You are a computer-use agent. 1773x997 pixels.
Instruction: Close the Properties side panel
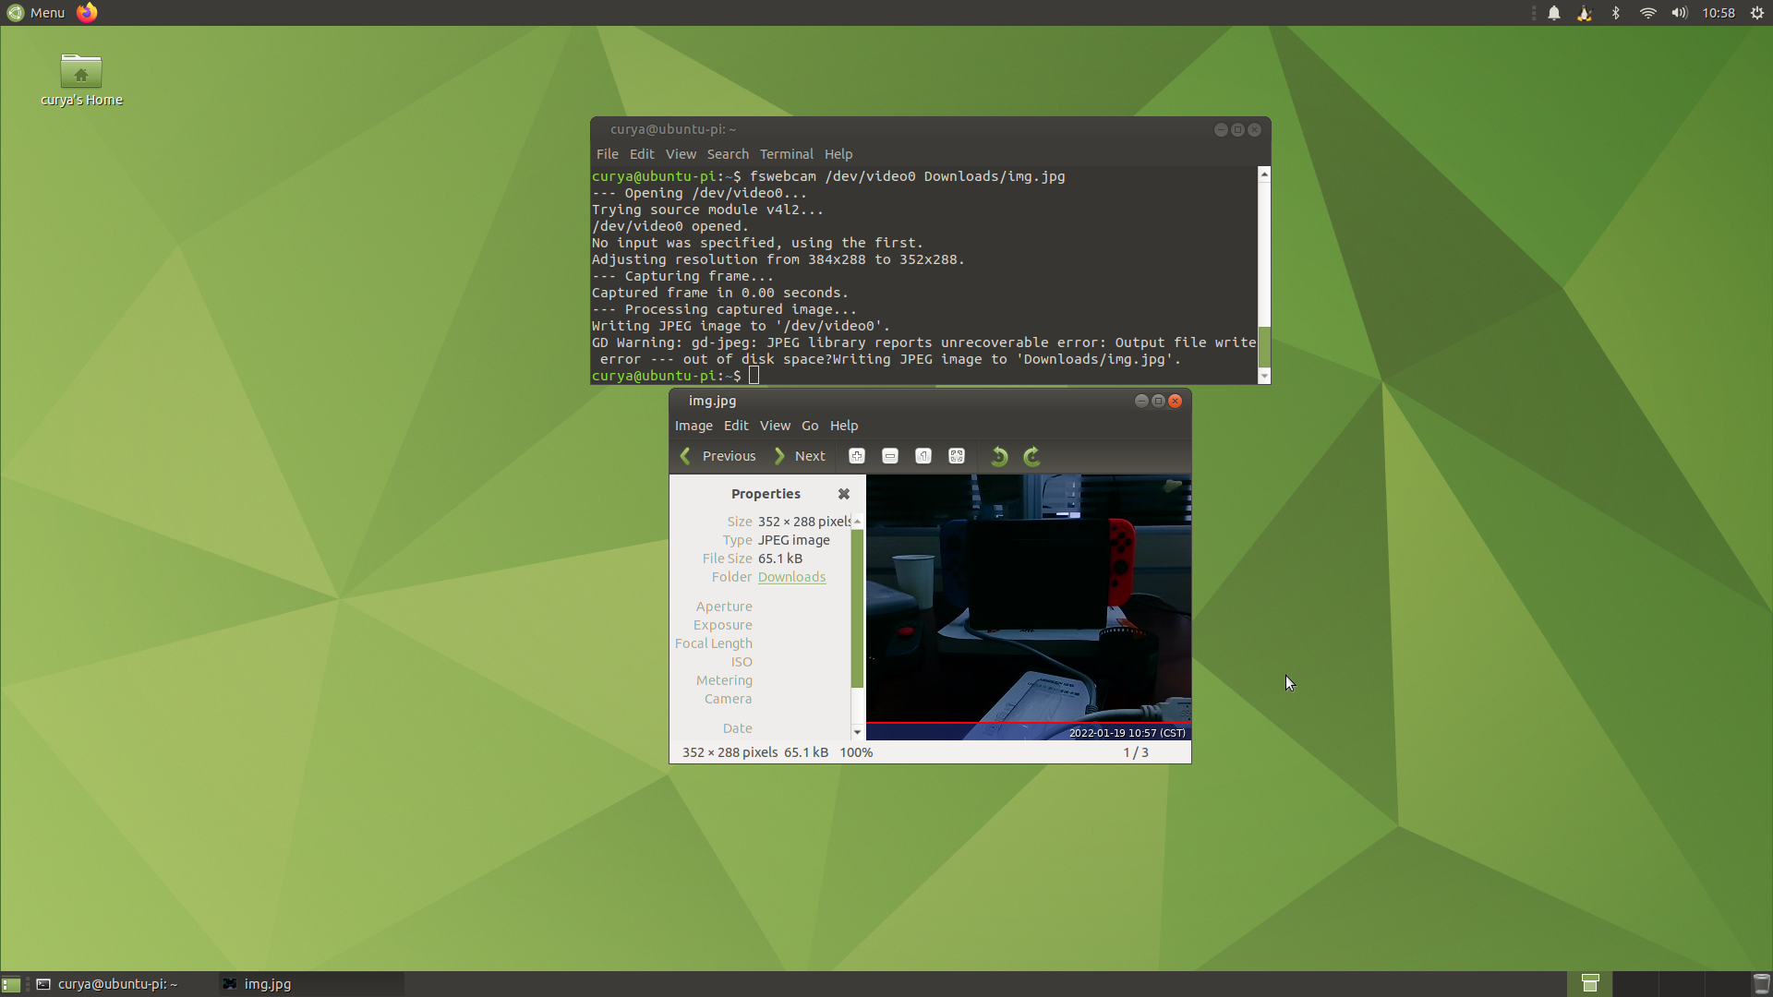click(x=844, y=494)
